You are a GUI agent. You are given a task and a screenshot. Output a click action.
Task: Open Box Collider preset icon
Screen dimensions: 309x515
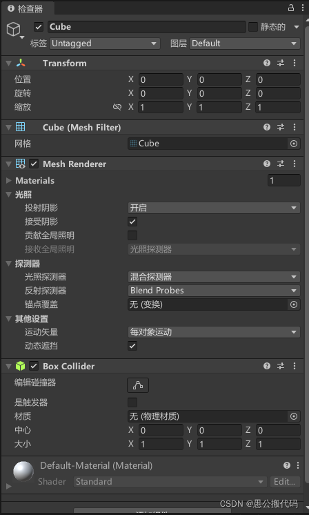click(281, 366)
